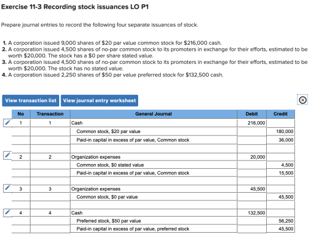Select the No column header
335x247 pixels.
(21, 114)
